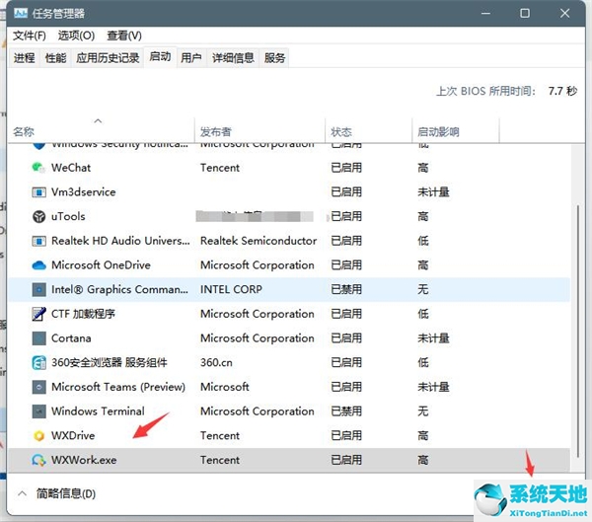Click 低 impact in CTF 加载程序 row

423,314
